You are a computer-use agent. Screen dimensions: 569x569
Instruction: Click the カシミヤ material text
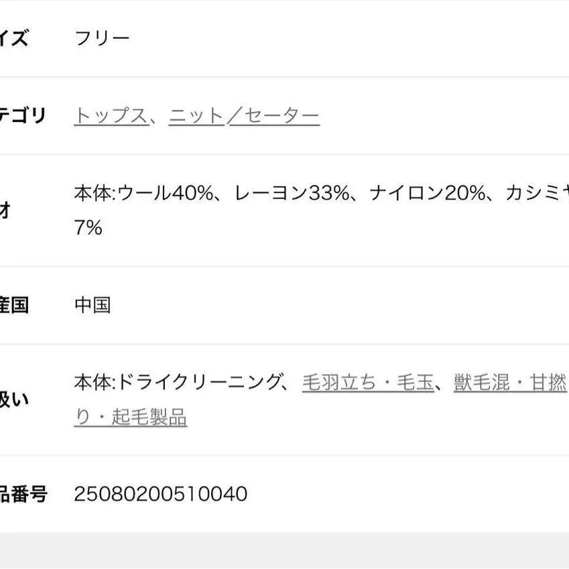tap(535, 194)
